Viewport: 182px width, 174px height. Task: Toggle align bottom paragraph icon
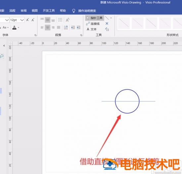pyautogui.click(x=53, y=20)
